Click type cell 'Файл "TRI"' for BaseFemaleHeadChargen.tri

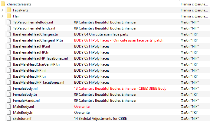click(189, 34)
